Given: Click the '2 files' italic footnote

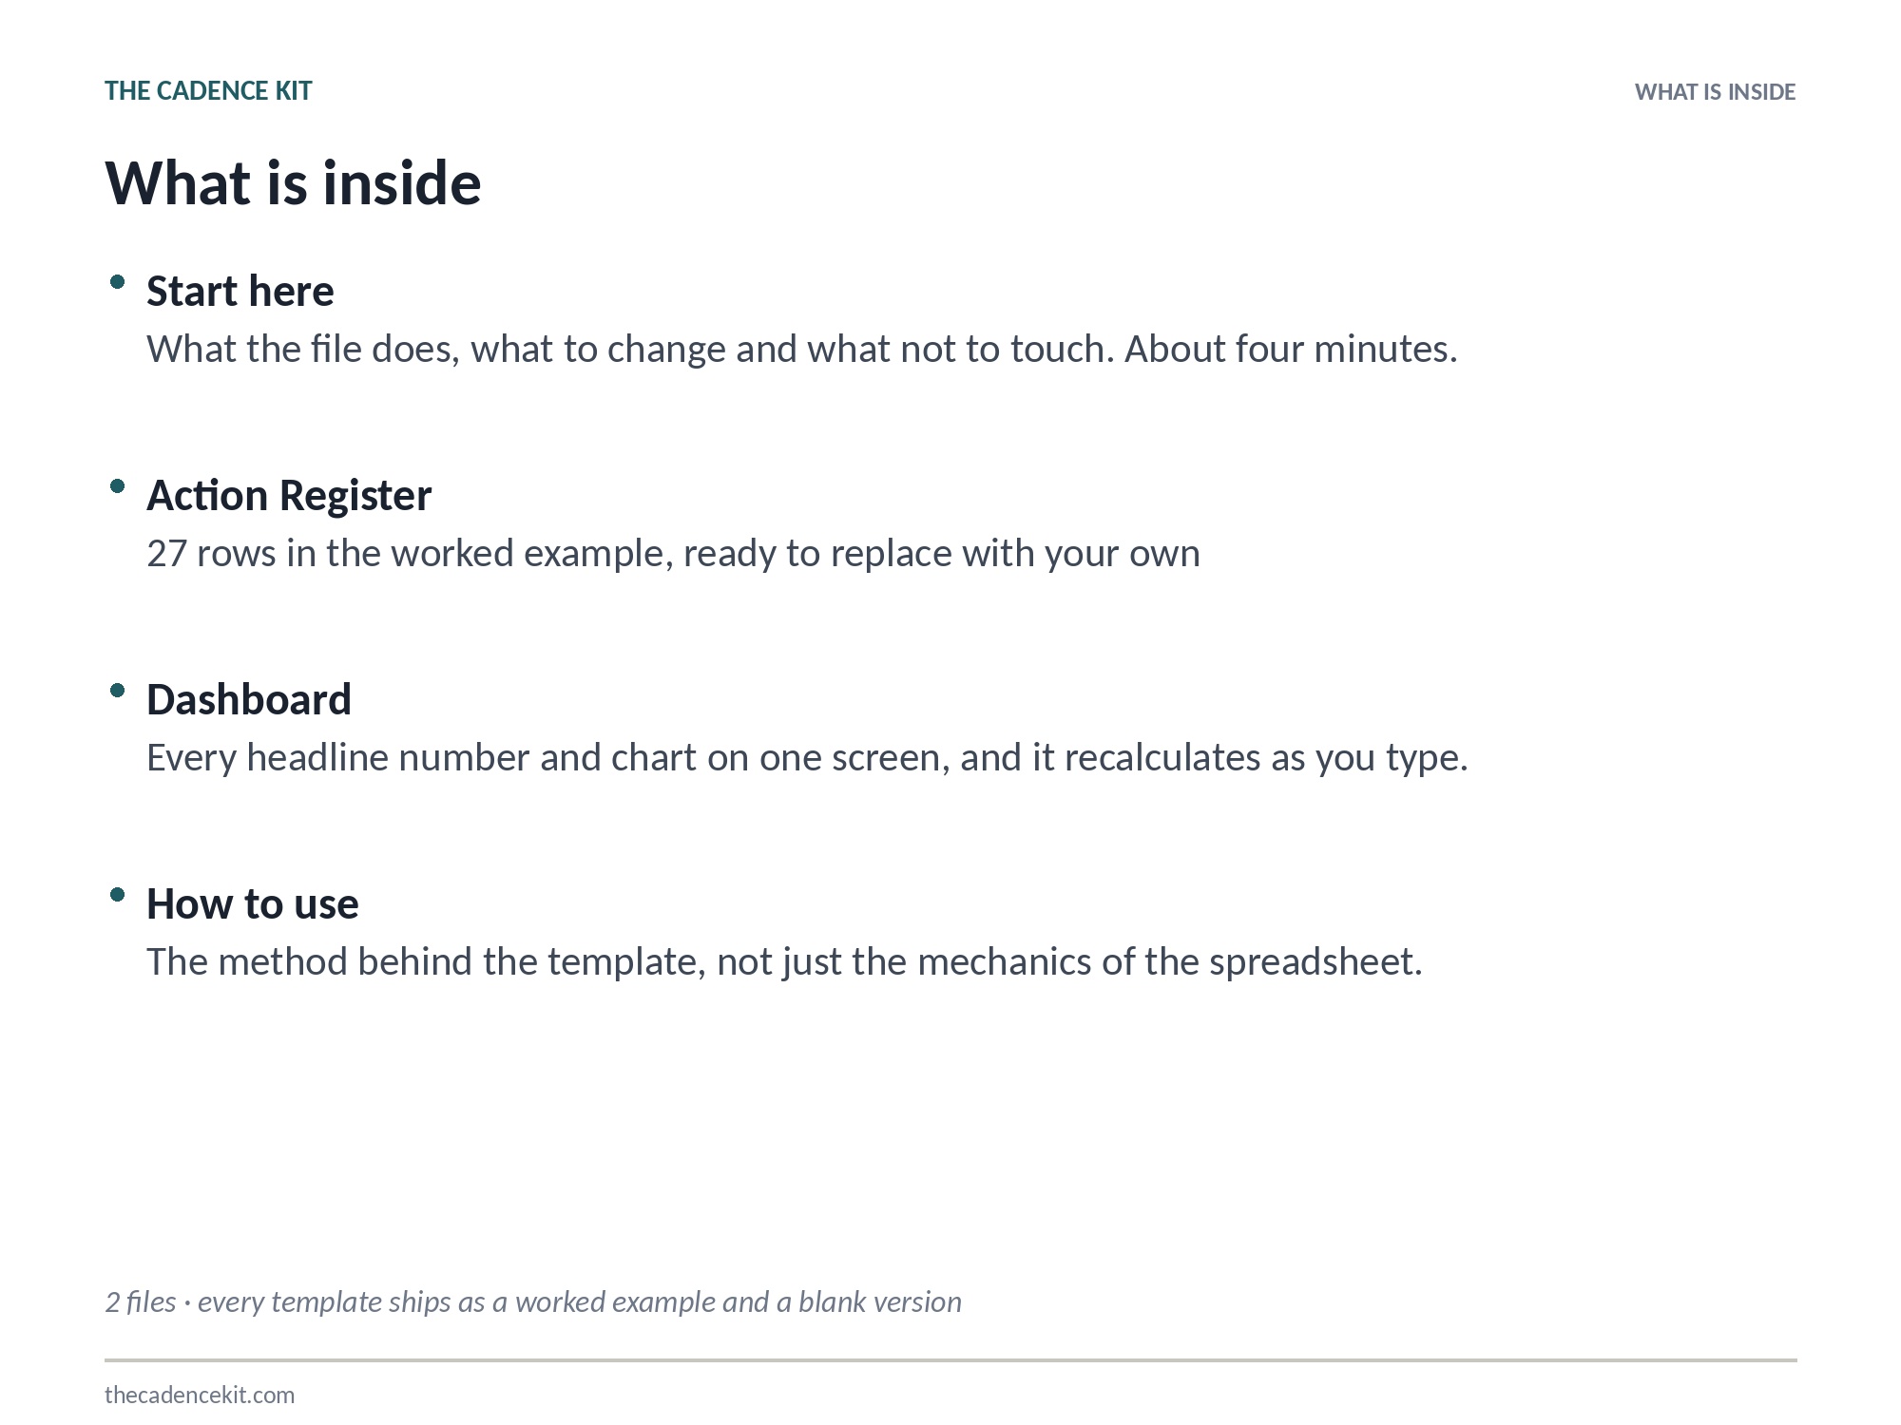Looking at the screenshot, I should (533, 1301).
